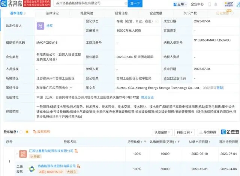Screen dimensions: 240x176
Task: Collapse the first shareholder row with minus toggle
Action: tap(17, 154)
